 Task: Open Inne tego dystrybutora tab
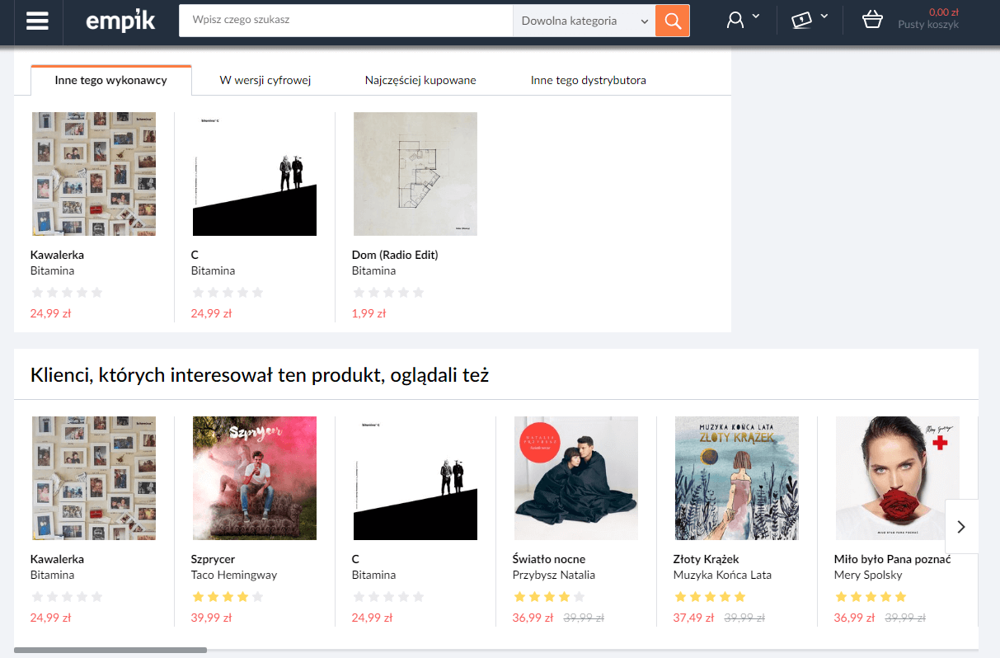pos(589,80)
